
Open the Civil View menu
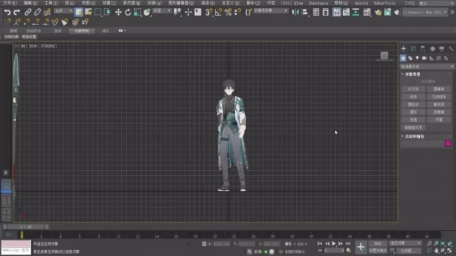[292, 3]
